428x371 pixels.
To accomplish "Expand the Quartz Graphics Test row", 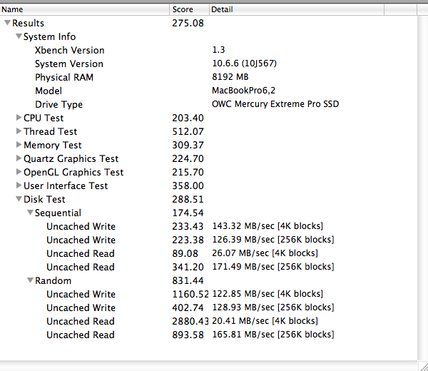I will 19,158.
